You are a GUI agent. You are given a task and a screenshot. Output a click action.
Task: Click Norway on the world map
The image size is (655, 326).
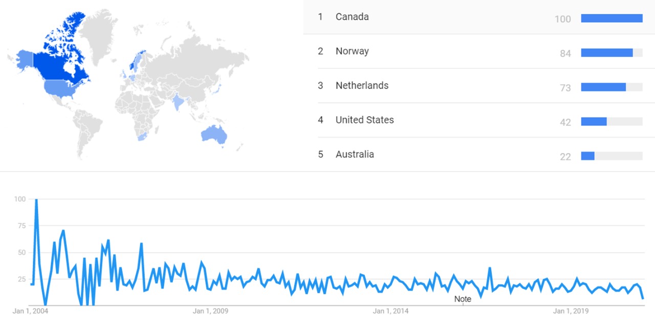tap(135, 62)
